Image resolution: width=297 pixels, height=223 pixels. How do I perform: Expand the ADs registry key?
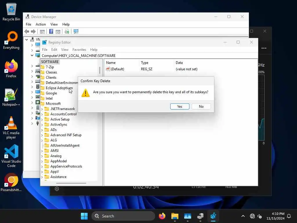tap(42, 130)
